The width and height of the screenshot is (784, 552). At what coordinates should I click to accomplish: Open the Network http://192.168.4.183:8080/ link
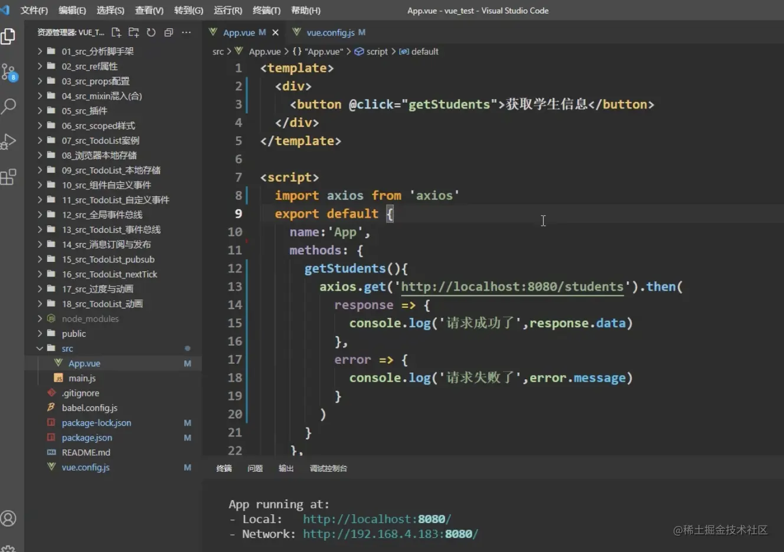390,534
